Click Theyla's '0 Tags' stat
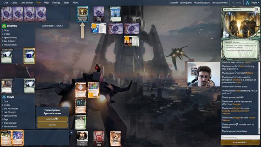 tap(5, 119)
